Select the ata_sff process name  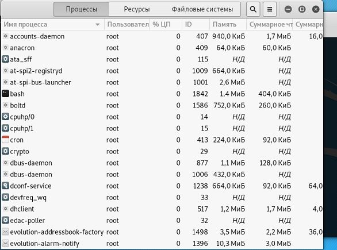(21, 59)
